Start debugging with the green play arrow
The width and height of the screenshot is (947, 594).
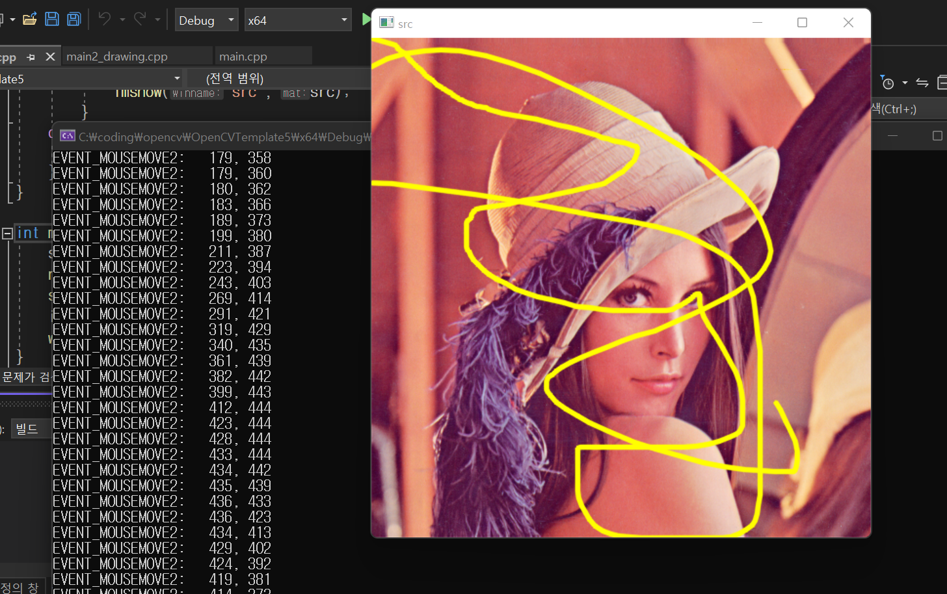click(x=366, y=20)
